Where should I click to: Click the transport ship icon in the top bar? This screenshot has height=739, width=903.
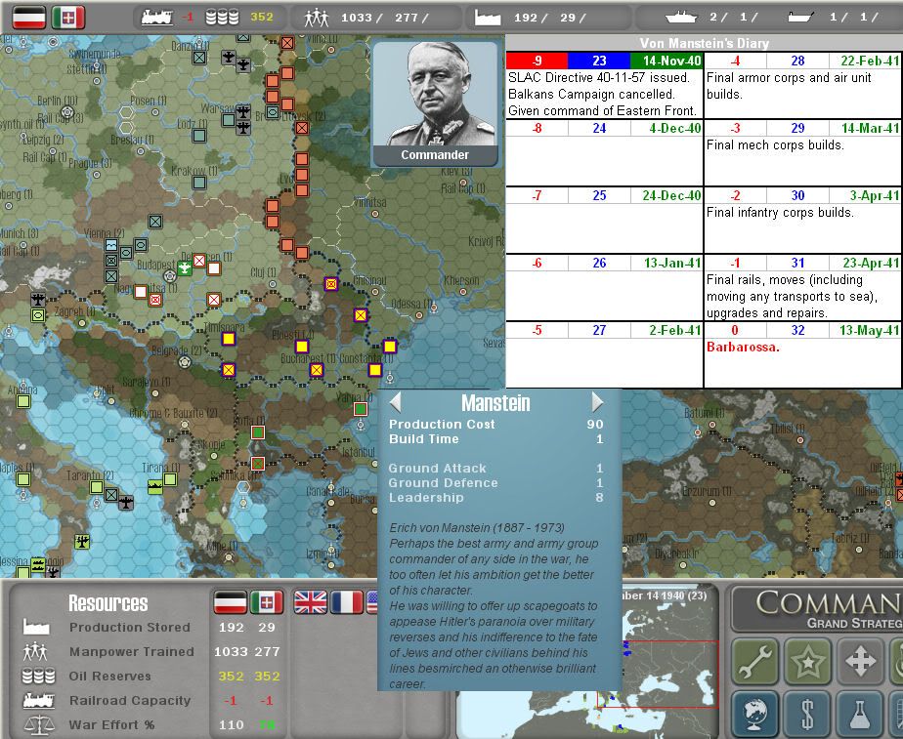801,18
